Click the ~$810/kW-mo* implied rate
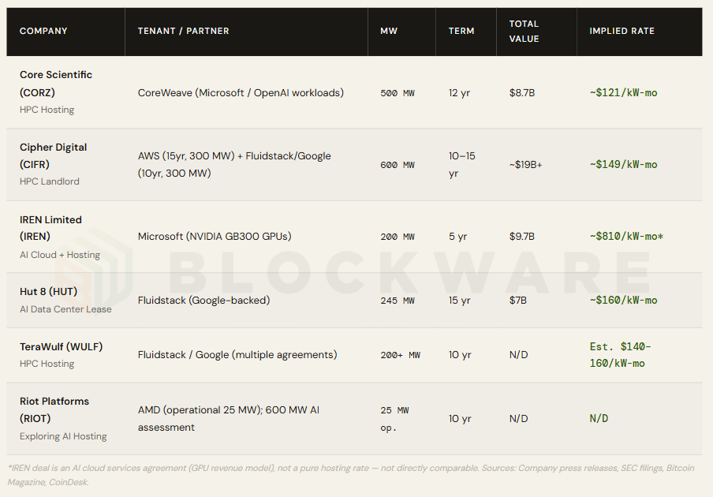The image size is (713, 497). coord(626,237)
